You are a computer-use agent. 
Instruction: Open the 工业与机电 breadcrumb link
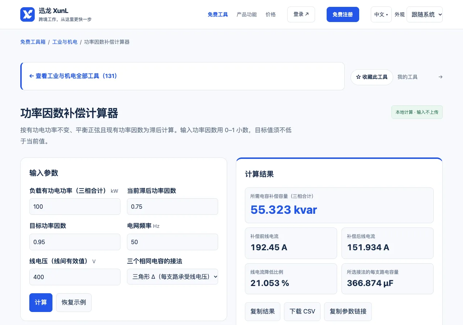[65, 42]
